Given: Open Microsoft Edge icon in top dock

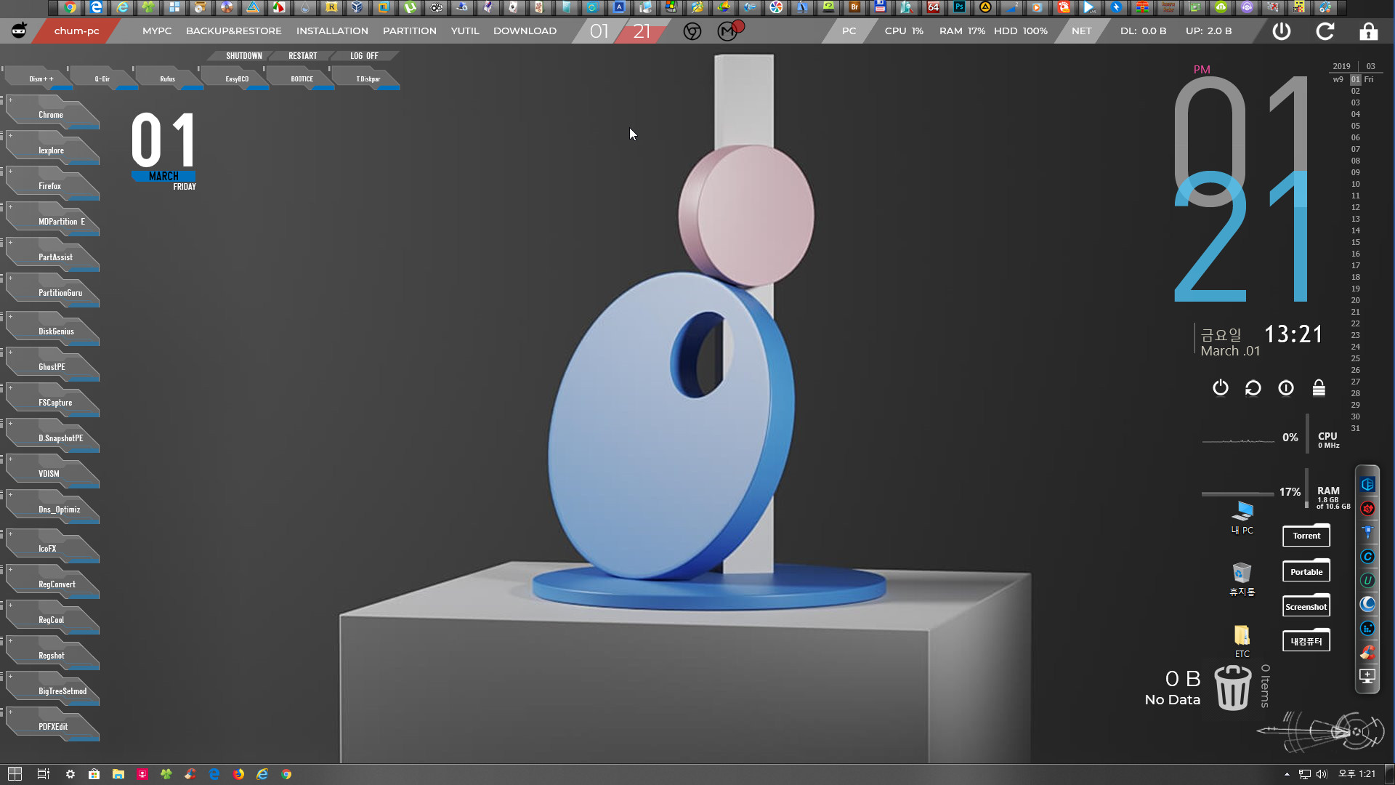Looking at the screenshot, I should point(96,7).
